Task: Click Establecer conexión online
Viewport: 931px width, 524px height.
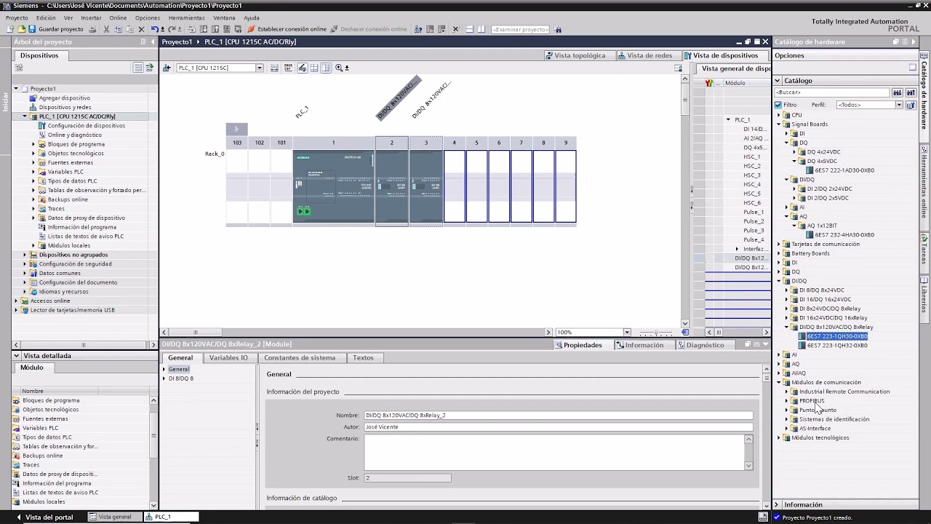Action: tap(287, 29)
